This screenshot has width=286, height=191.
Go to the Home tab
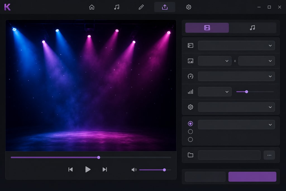(x=92, y=7)
